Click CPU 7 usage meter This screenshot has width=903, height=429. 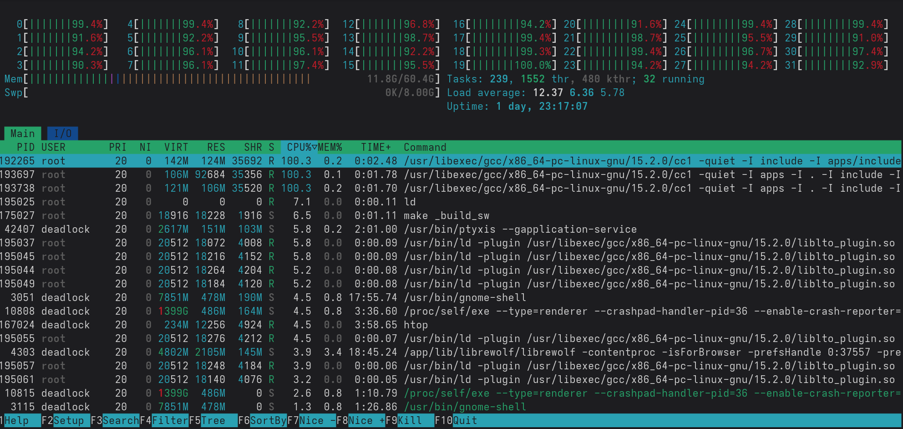point(173,65)
